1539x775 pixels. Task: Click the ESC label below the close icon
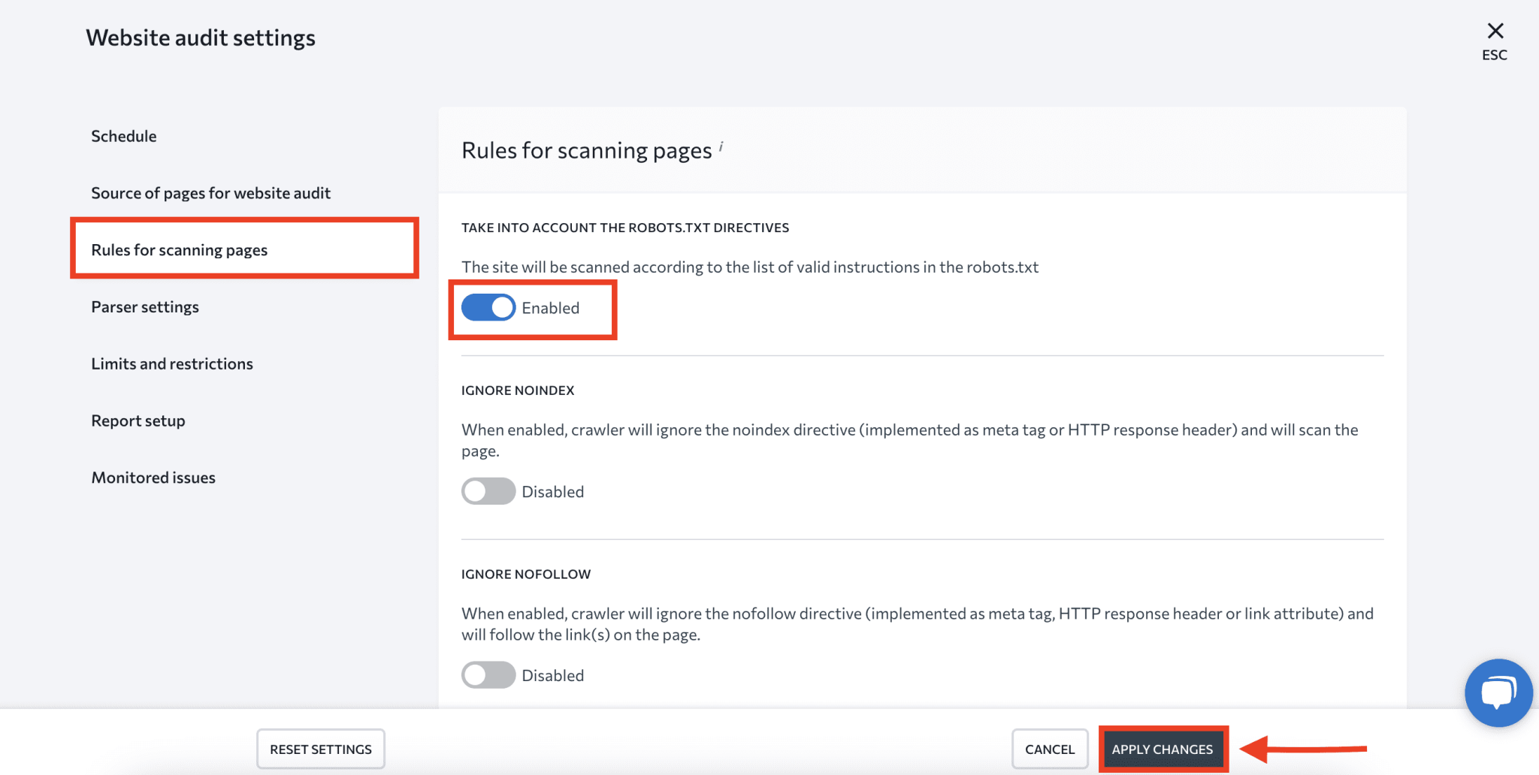click(x=1494, y=54)
